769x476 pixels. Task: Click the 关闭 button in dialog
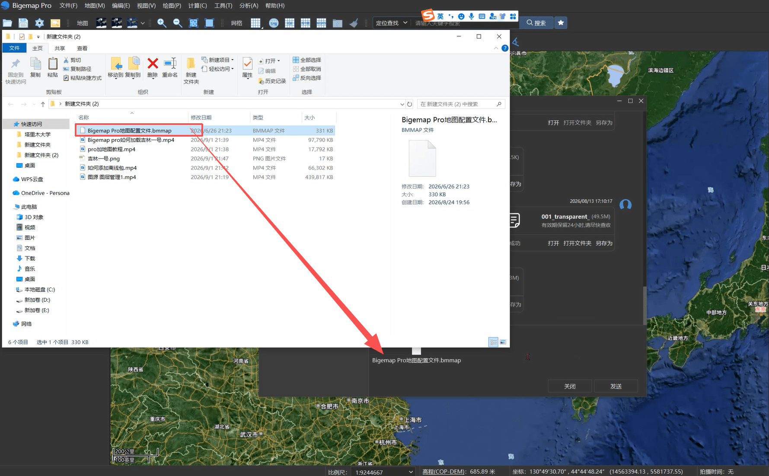pos(570,386)
